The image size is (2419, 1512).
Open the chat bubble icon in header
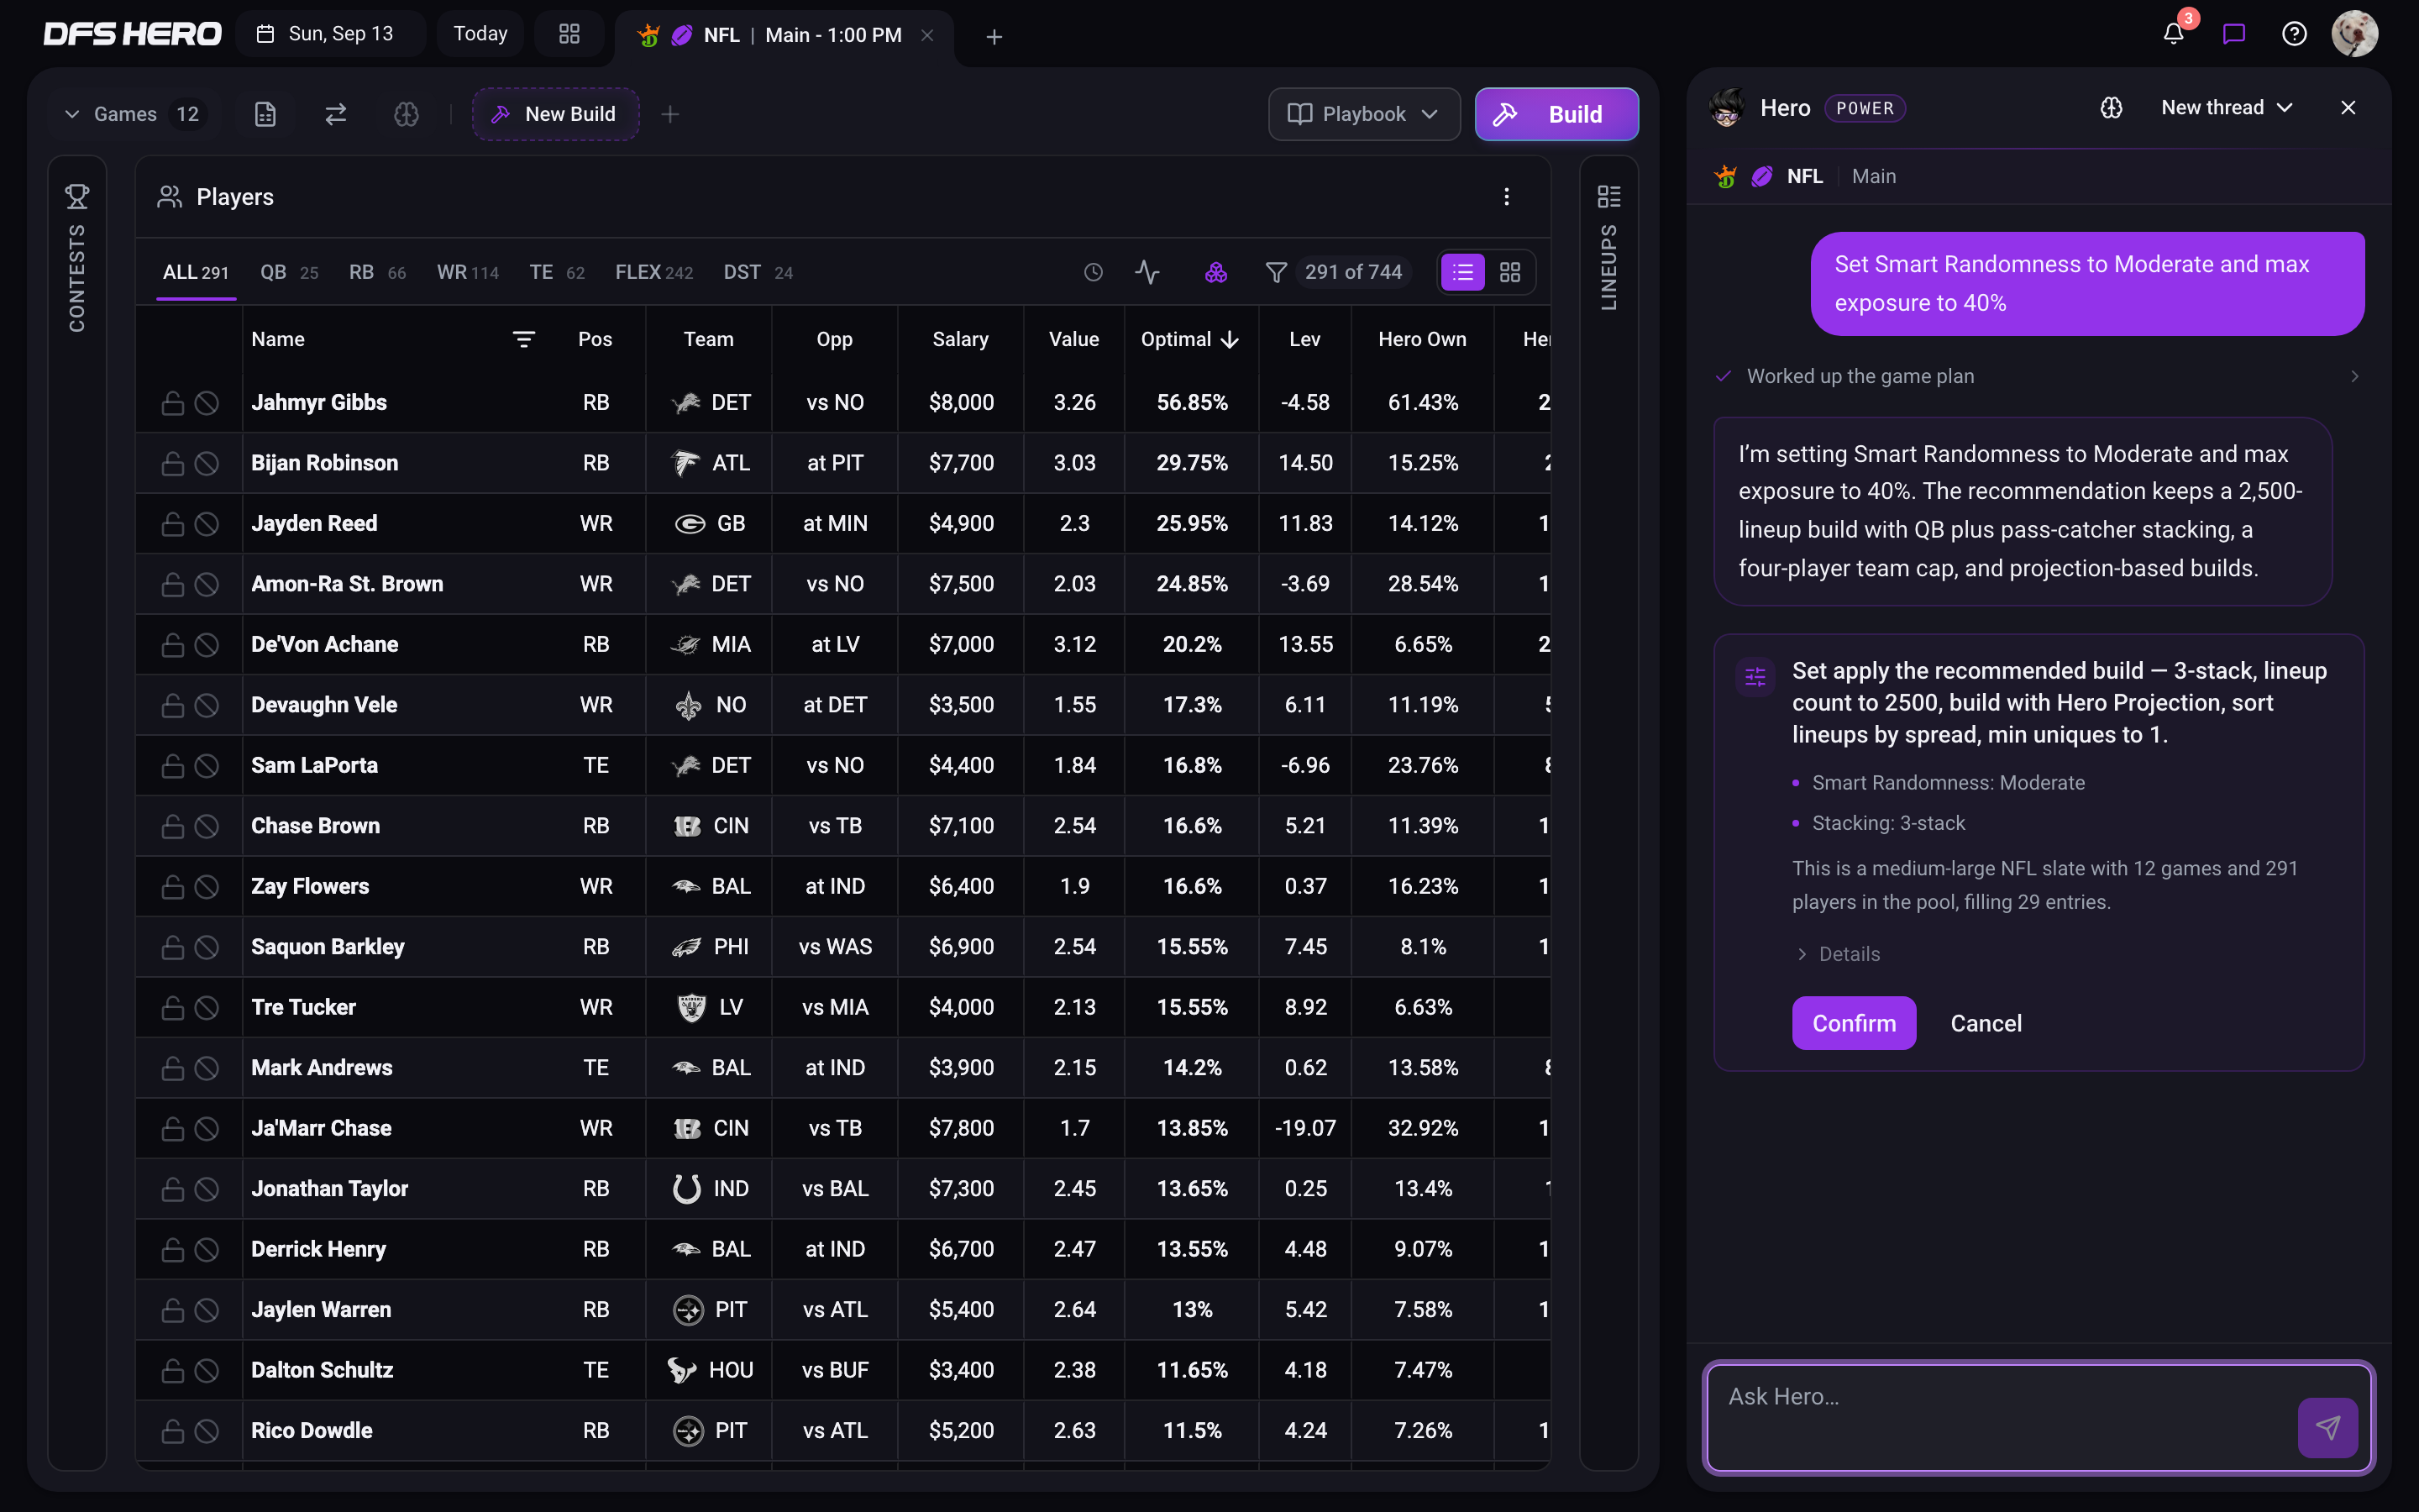tap(2234, 34)
